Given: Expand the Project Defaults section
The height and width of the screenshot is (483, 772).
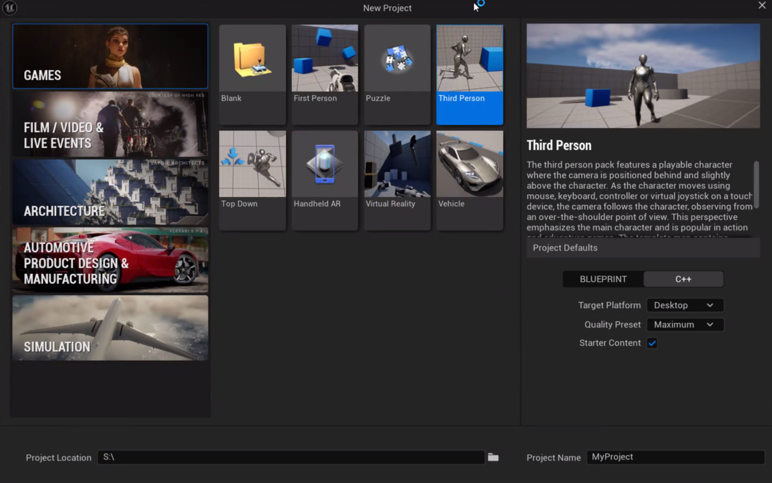Looking at the screenshot, I should (x=642, y=247).
